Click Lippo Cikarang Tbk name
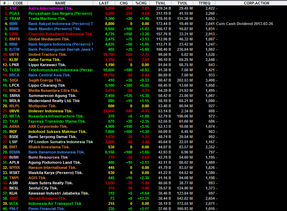287x211 pixels. tap(47, 85)
